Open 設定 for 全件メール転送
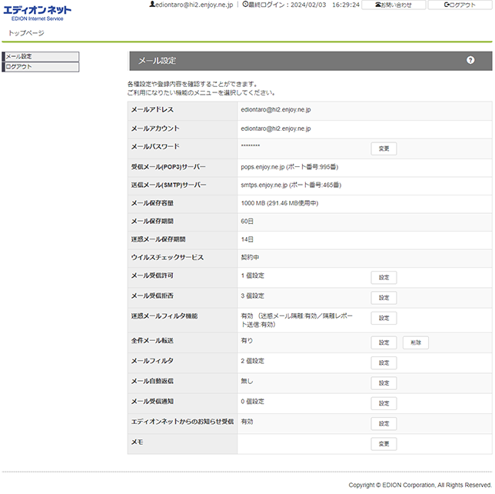495x494 pixels. coord(384,342)
